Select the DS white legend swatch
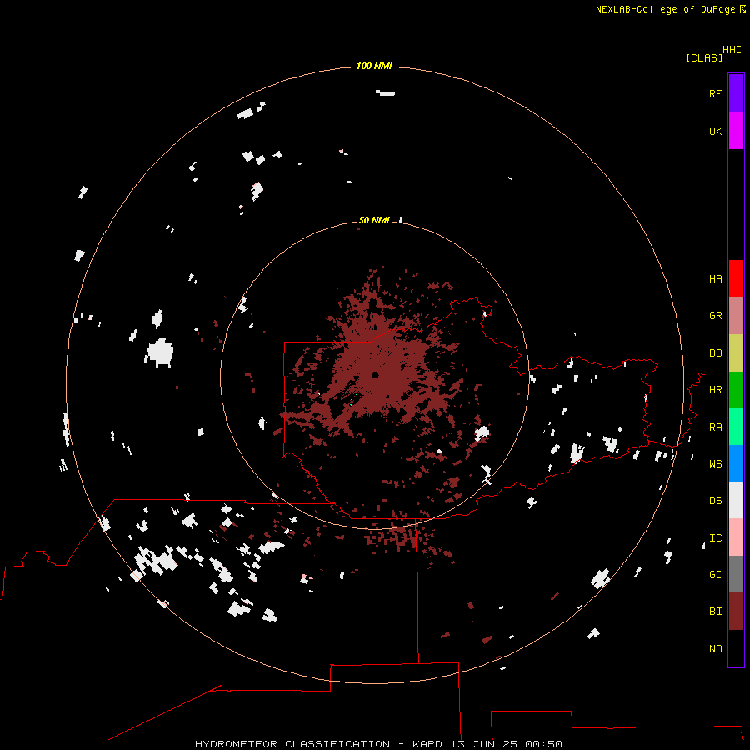The width and height of the screenshot is (750, 750). click(736, 500)
